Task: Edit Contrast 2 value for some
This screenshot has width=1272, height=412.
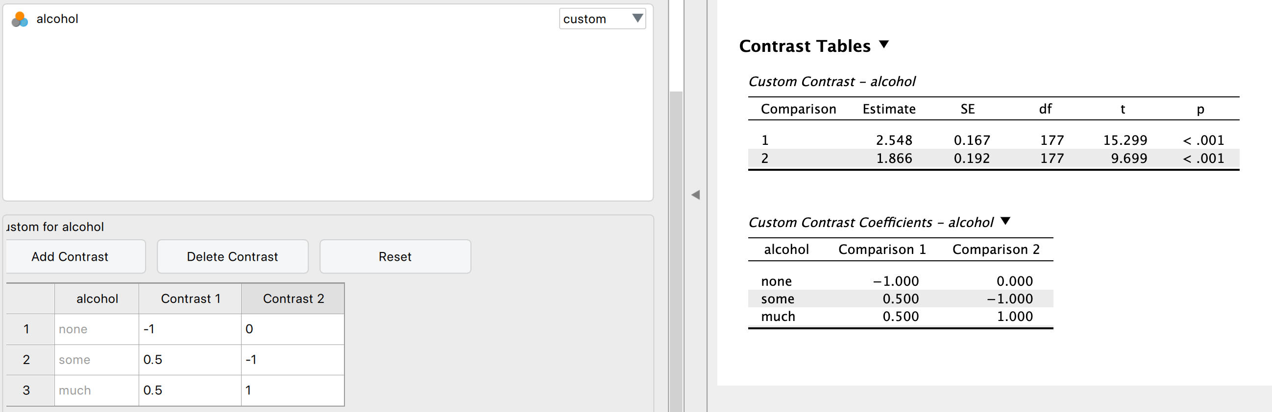Action: [293, 360]
